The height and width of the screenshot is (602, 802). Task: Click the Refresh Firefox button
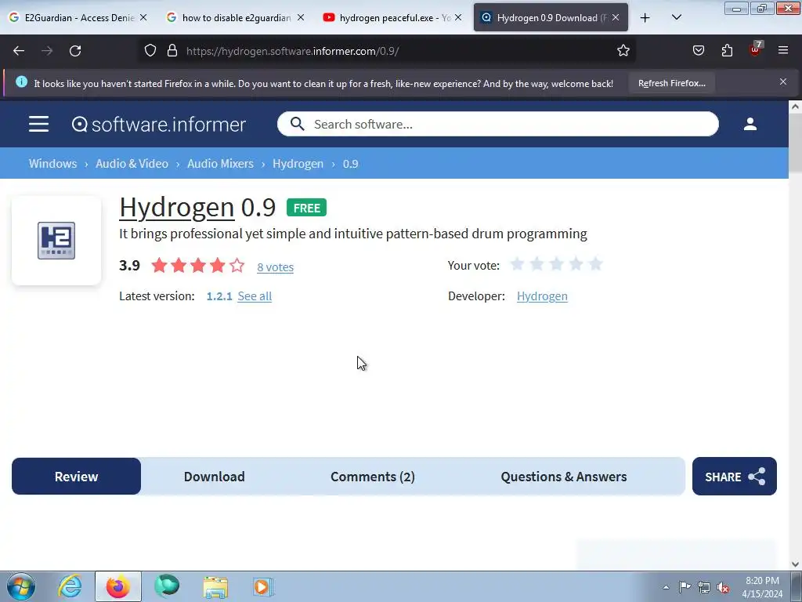click(671, 83)
